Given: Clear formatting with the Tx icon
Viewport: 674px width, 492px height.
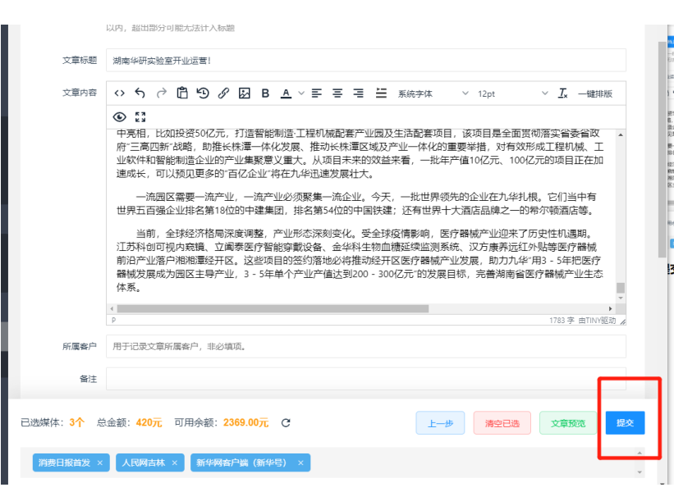Looking at the screenshot, I should pos(563,93).
